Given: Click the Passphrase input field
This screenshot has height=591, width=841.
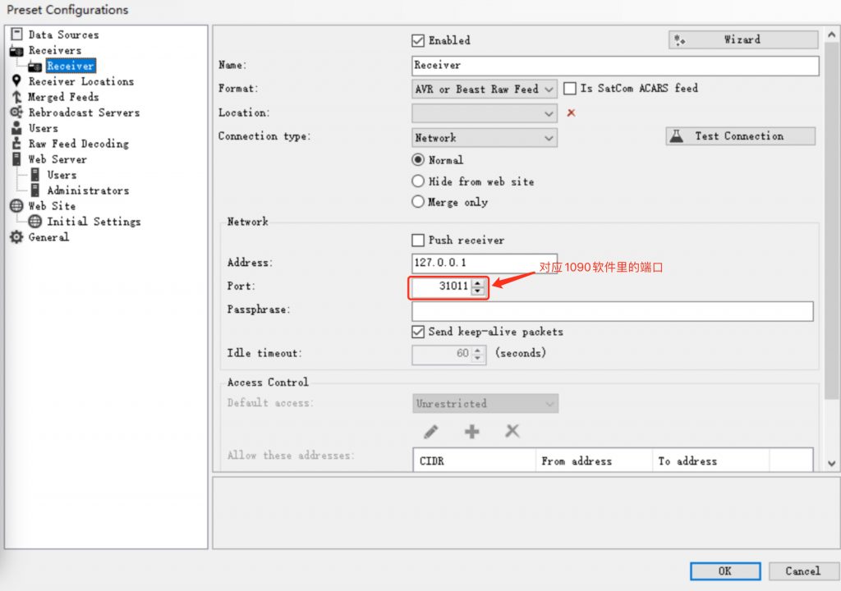Looking at the screenshot, I should (612, 311).
